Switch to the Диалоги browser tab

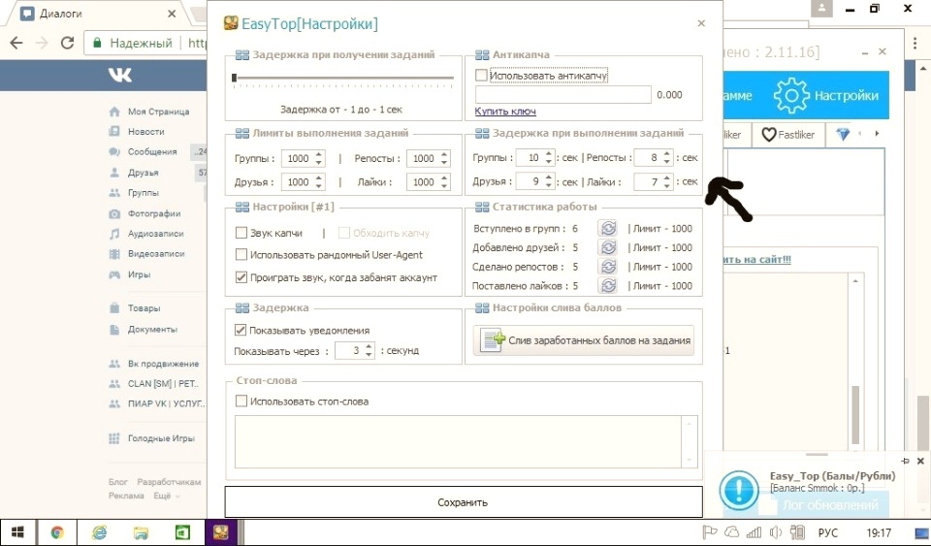click(98, 13)
